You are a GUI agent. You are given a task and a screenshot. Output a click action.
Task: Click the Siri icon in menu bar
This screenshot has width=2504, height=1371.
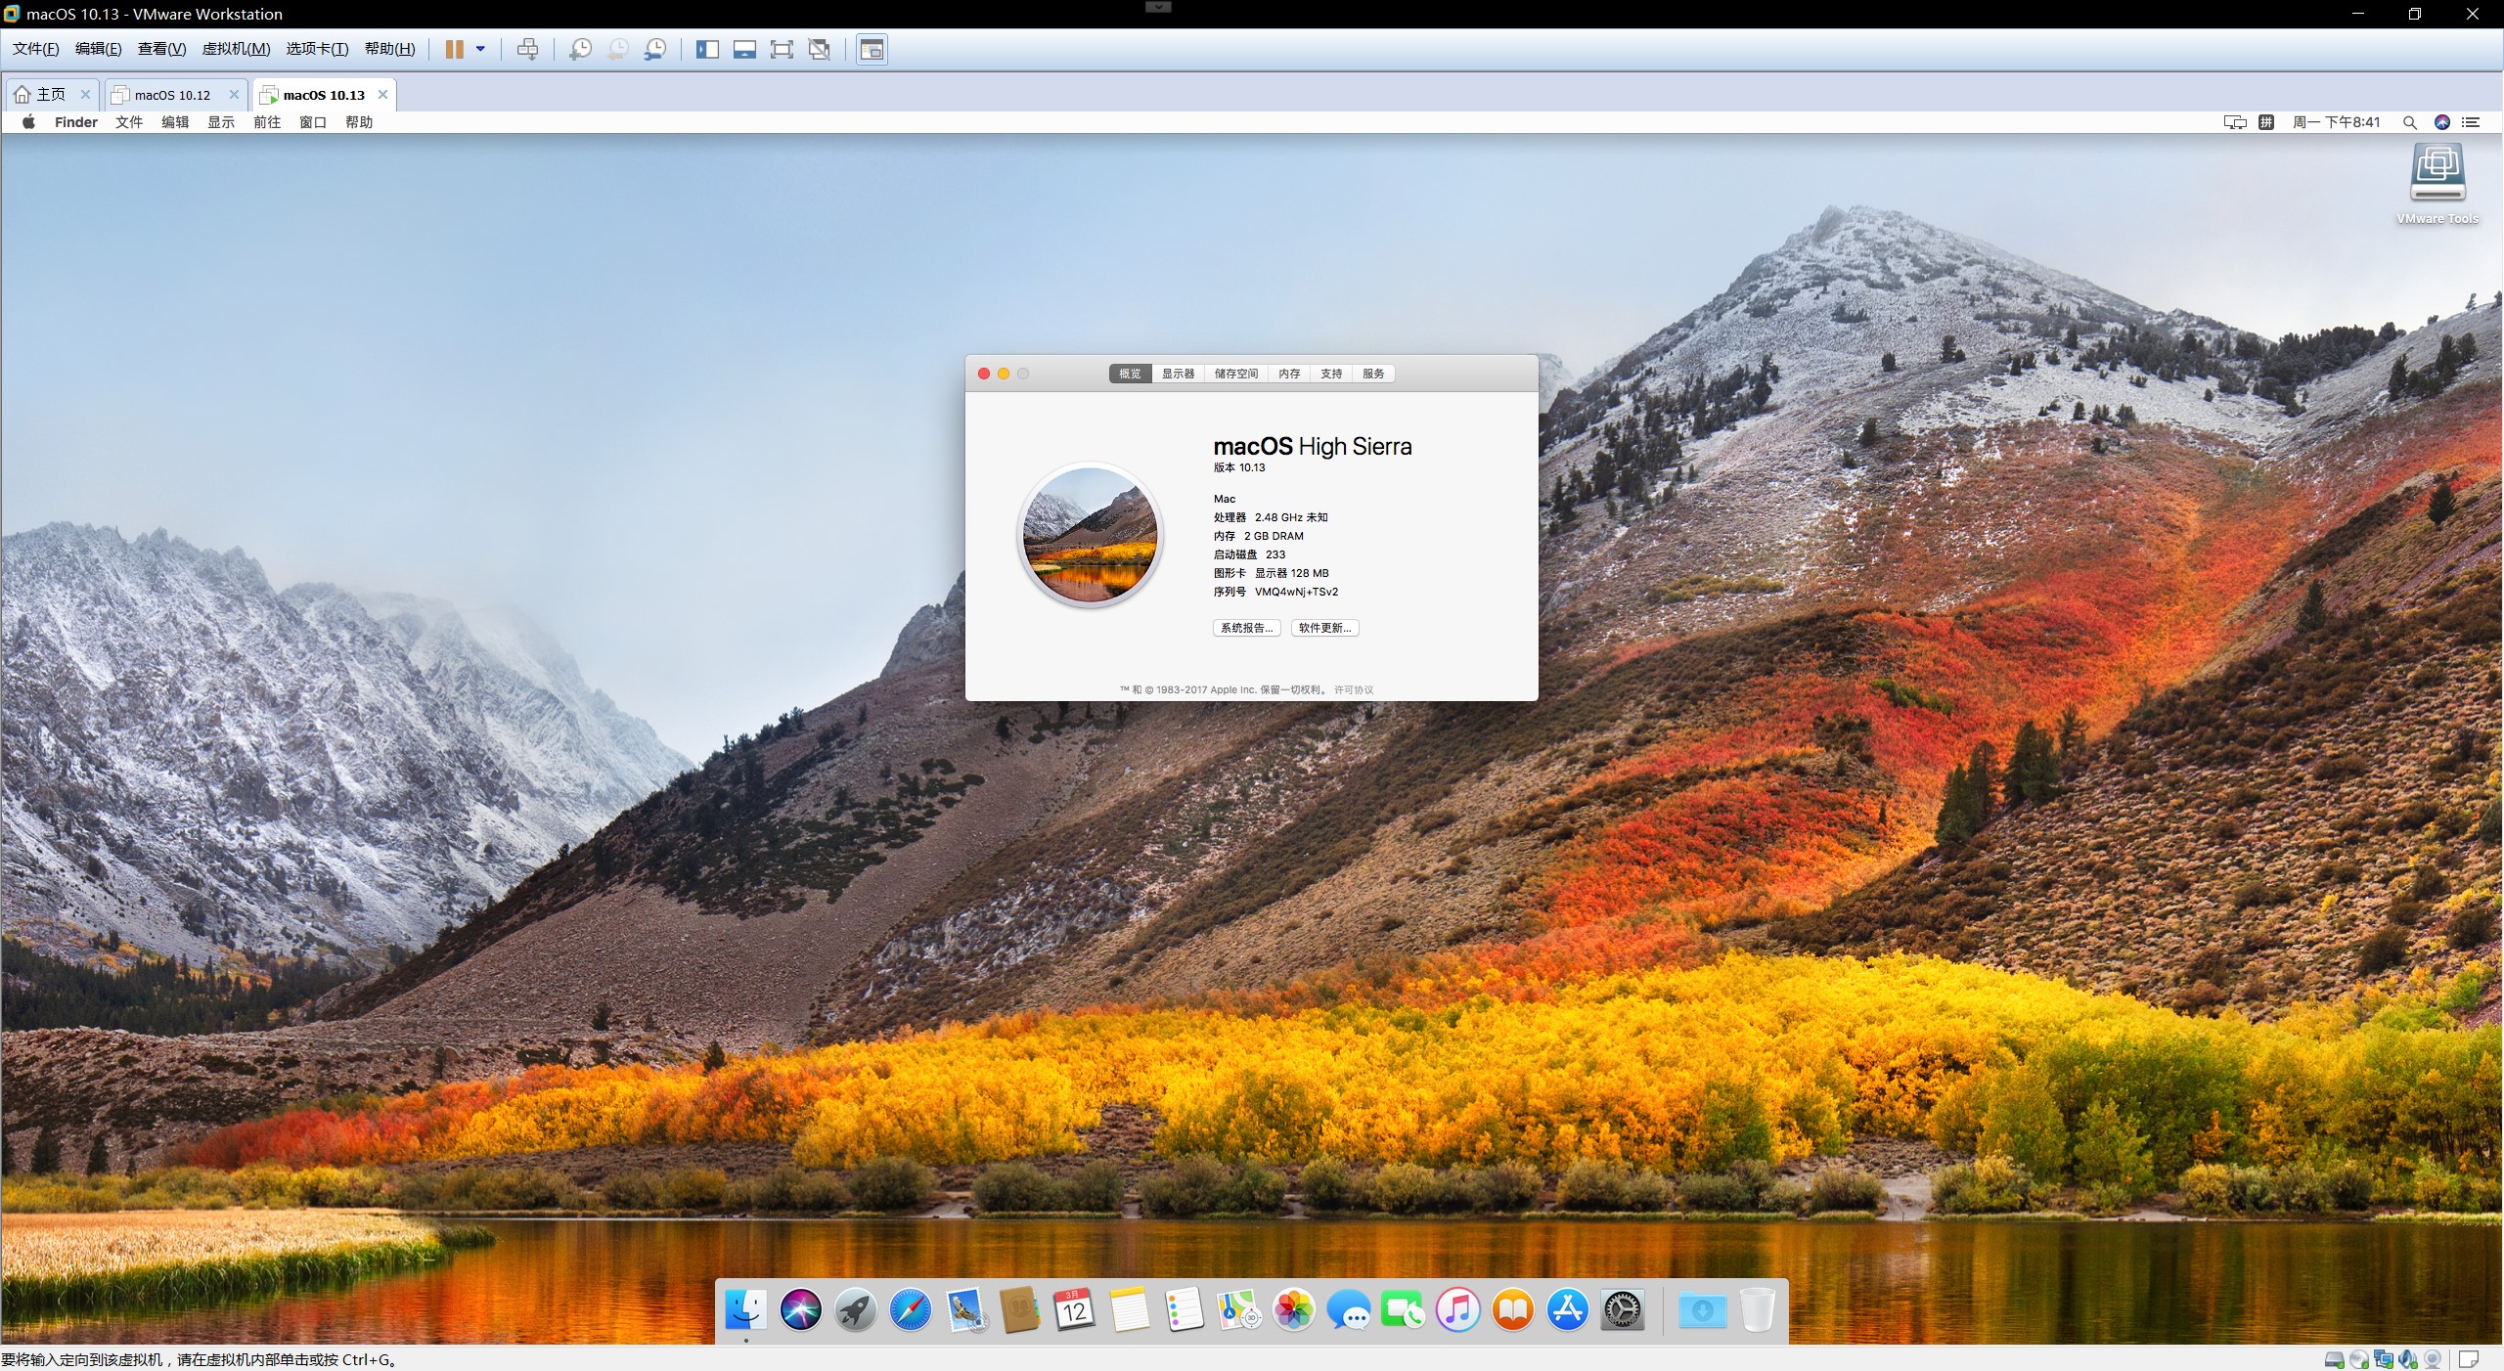tap(2442, 122)
